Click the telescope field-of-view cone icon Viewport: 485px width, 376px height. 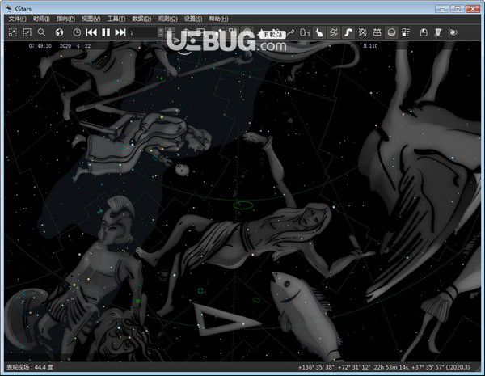pos(438,32)
